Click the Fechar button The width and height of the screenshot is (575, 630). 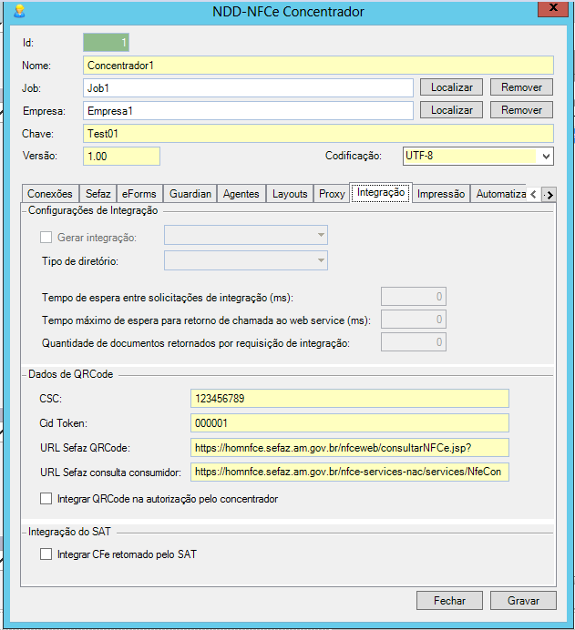point(449,601)
